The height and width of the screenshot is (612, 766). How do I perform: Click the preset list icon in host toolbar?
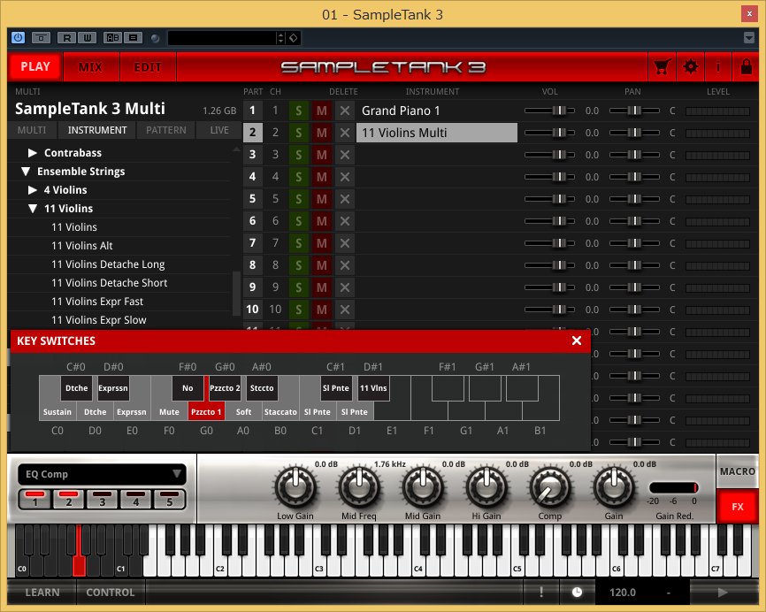[x=133, y=38]
